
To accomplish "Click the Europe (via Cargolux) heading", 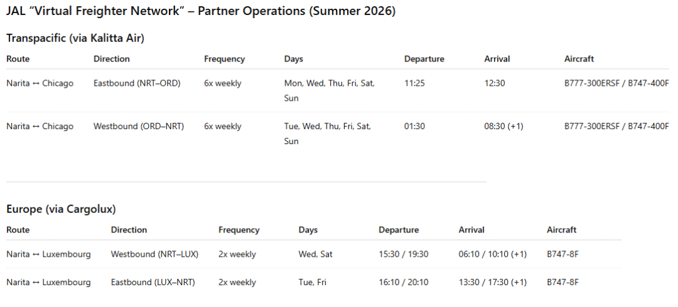I will click(x=61, y=209).
